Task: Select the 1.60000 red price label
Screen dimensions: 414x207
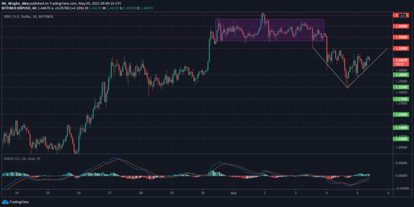Action: pyautogui.click(x=401, y=26)
